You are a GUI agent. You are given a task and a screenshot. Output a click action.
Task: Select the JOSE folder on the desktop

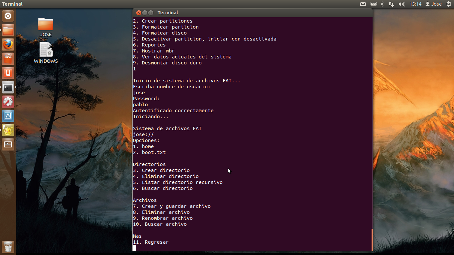pos(46,27)
